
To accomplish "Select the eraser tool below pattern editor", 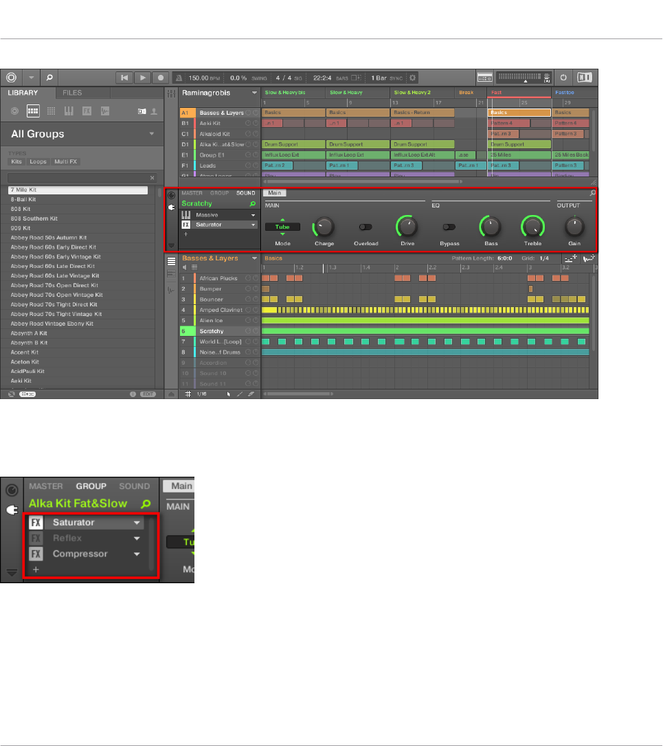I will pyautogui.click(x=251, y=394).
